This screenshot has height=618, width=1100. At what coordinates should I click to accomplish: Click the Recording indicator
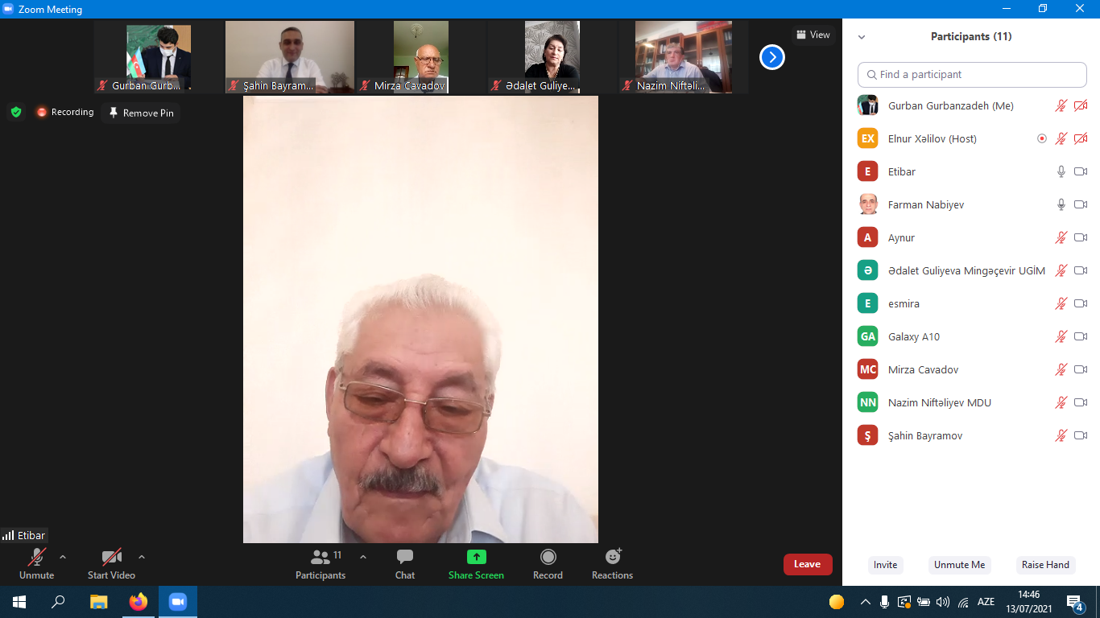[x=64, y=112]
